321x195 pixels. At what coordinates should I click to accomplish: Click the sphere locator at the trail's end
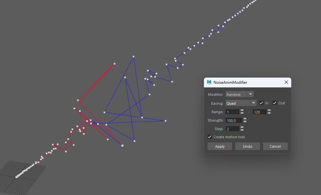pyautogui.click(x=122, y=145)
